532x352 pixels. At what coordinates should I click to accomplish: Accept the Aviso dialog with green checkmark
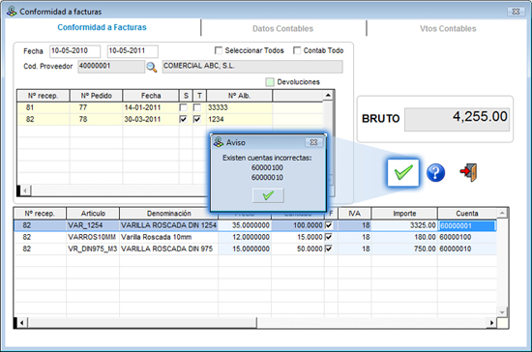pyautogui.click(x=268, y=195)
